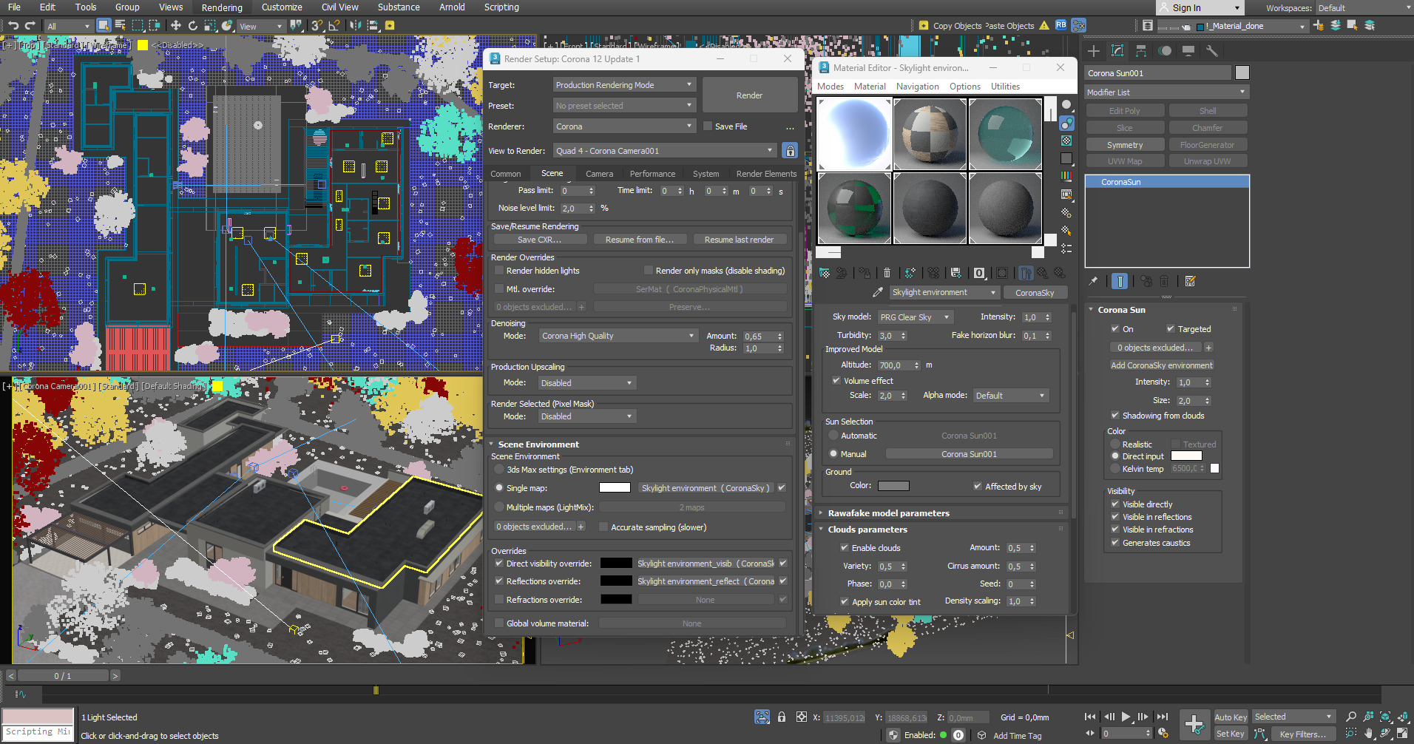Click Configure Modifier Sets icon
The height and width of the screenshot is (744, 1414).
(1190, 281)
